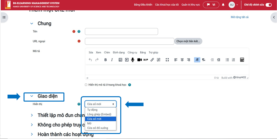Select Mở option in dropdown list
The height and width of the screenshot is (139, 277).
click(x=100, y=124)
